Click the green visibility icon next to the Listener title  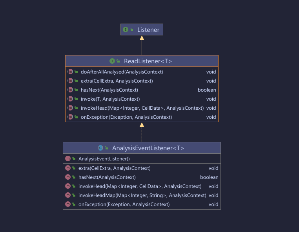point(132,30)
